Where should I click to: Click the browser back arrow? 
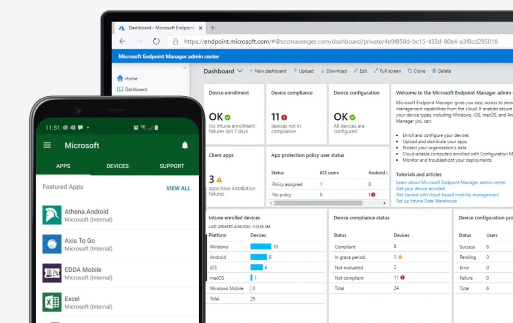123,41
